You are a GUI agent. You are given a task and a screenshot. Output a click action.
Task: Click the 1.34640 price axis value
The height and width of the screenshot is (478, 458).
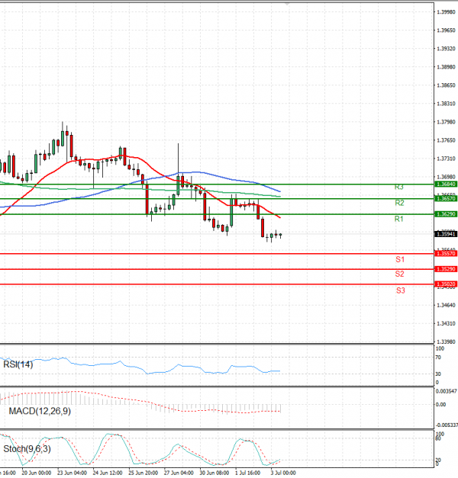point(446,305)
